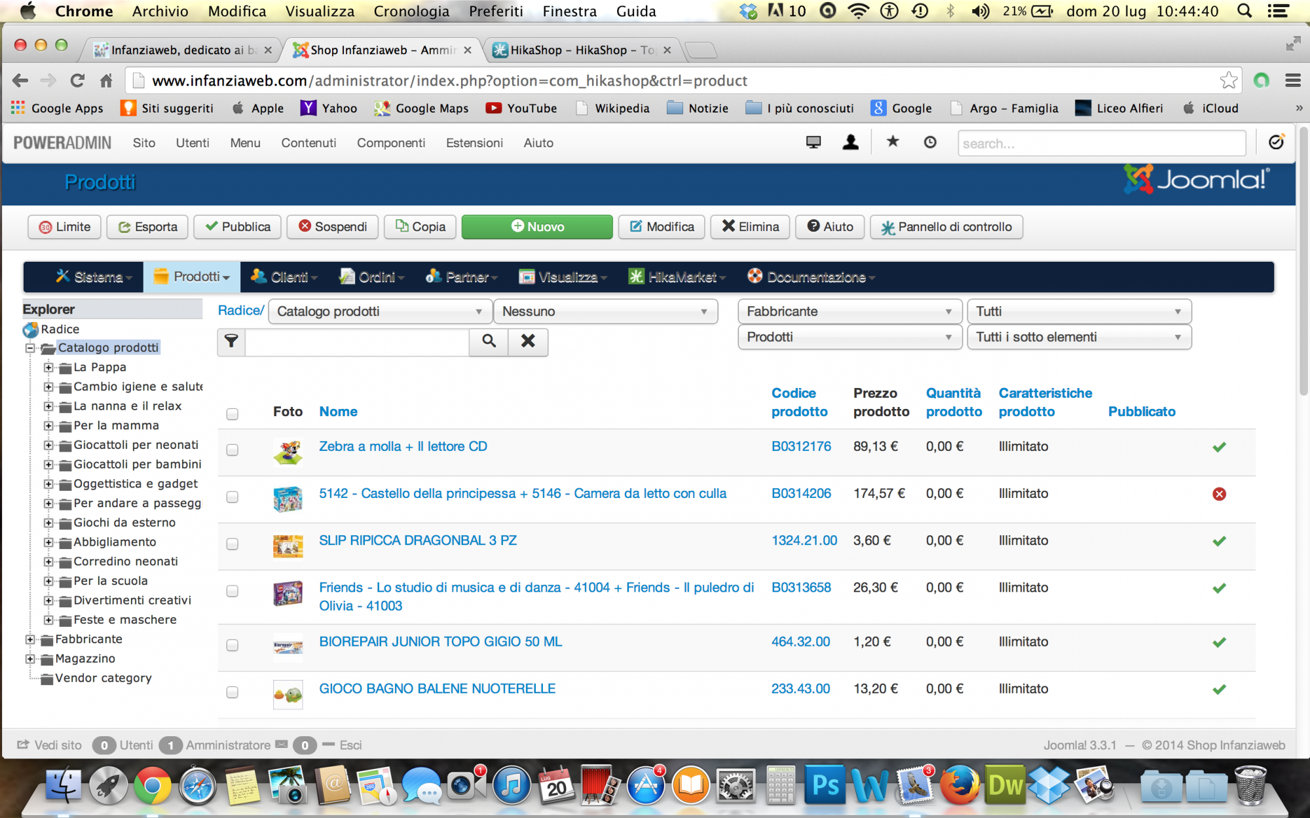Open the Fabbricante dropdown filter
This screenshot has height=818, width=1310.
click(849, 311)
